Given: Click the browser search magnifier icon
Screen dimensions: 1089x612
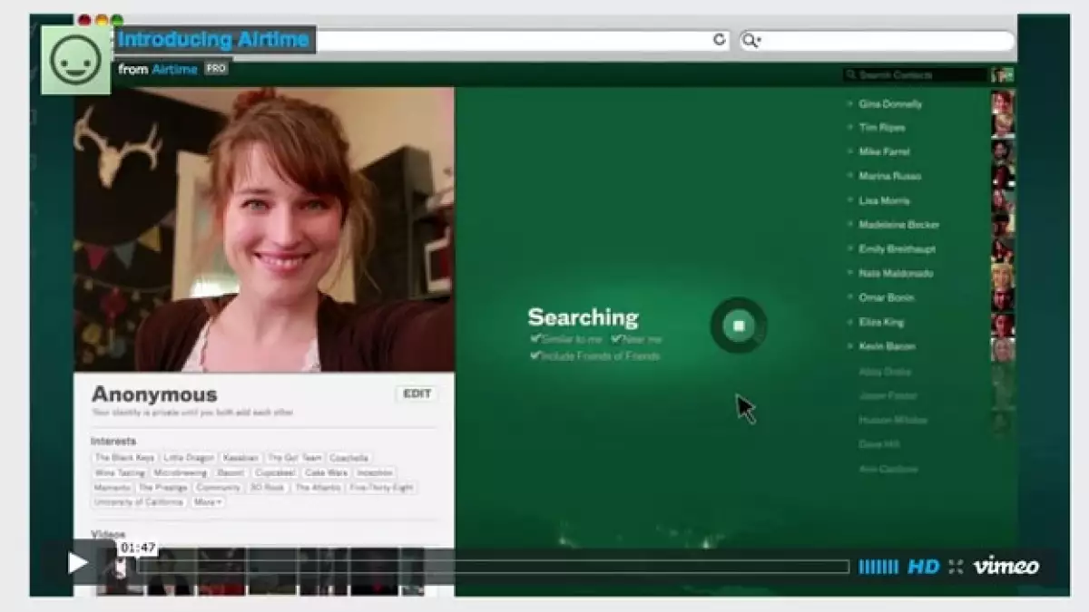Looking at the screenshot, I should tap(751, 40).
